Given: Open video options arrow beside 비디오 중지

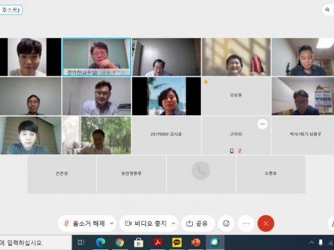Looking at the screenshot, I should coord(173,224).
